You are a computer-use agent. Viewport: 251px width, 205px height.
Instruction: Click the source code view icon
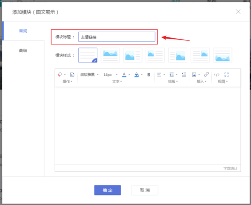216,75
